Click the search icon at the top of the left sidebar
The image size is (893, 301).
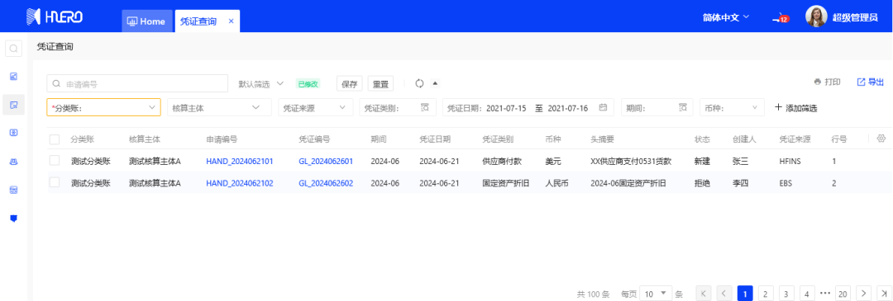(x=14, y=49)
